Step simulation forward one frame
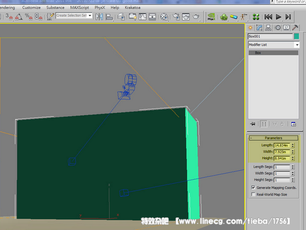The width and height of the screenshot is (306, 230). click(288, 17)
